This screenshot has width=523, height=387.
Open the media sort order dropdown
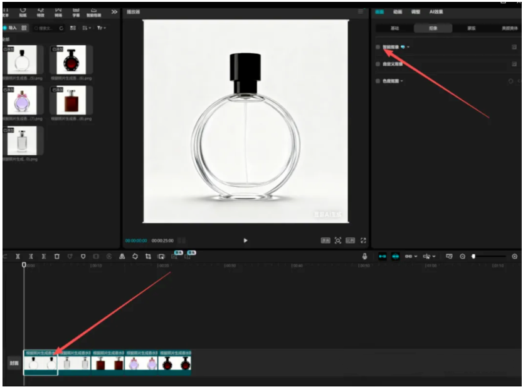(86, 28)
